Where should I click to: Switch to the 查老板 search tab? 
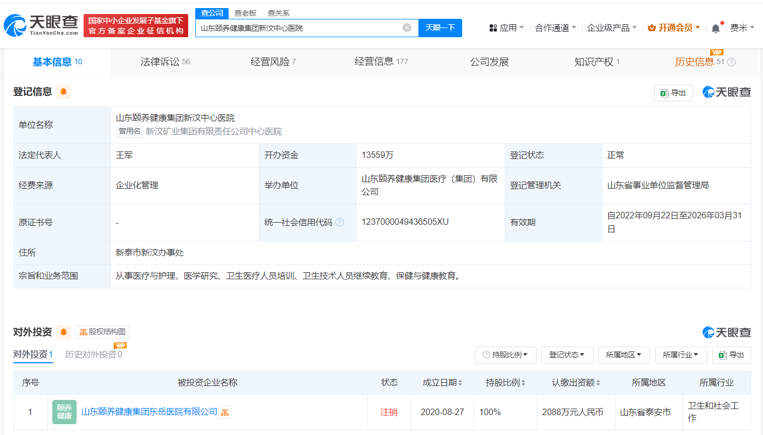click(245, 12)
